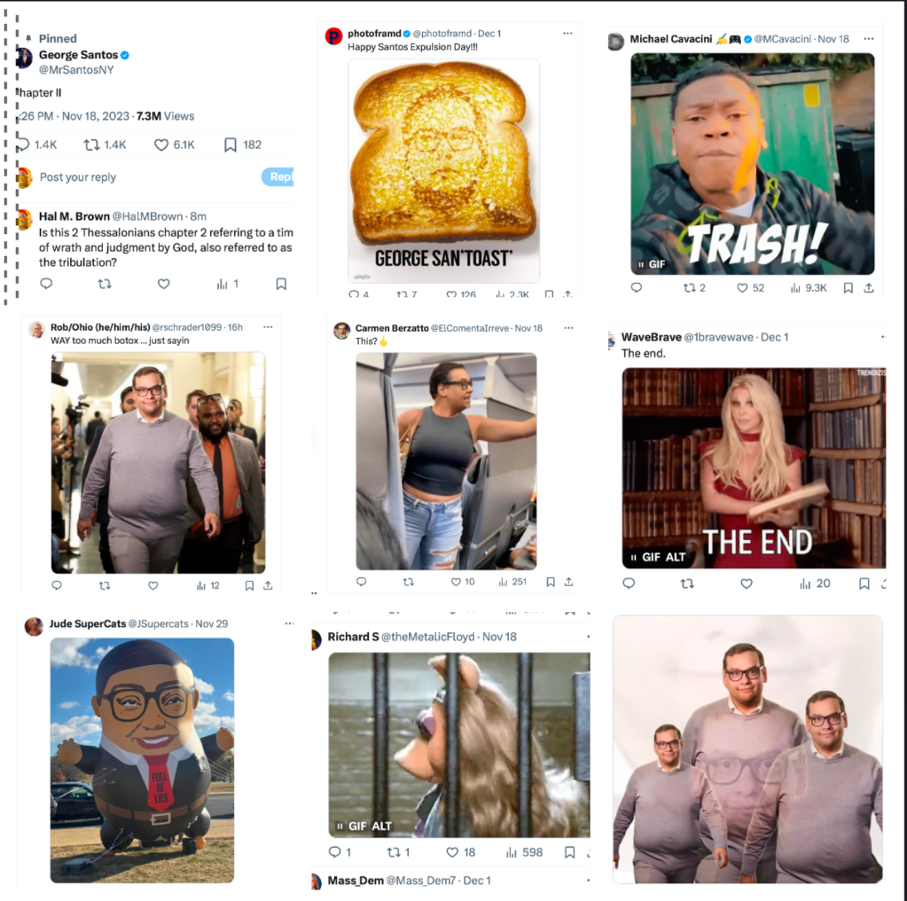Like the pinned George Santos post

(x=160, y=145)
